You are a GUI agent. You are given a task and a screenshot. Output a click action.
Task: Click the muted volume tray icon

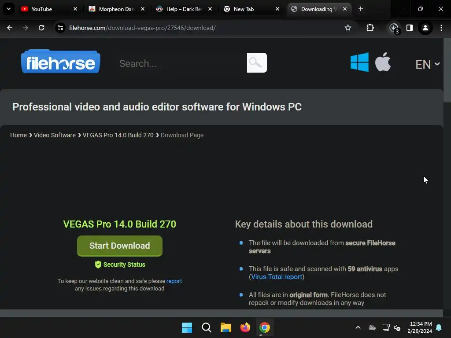[x=397, y=327]
